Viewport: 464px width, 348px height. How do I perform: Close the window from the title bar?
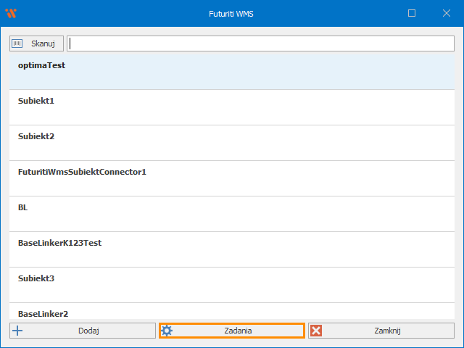coord(446,13)
